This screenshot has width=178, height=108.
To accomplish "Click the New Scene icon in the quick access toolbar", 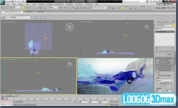I will coord(7,1).
